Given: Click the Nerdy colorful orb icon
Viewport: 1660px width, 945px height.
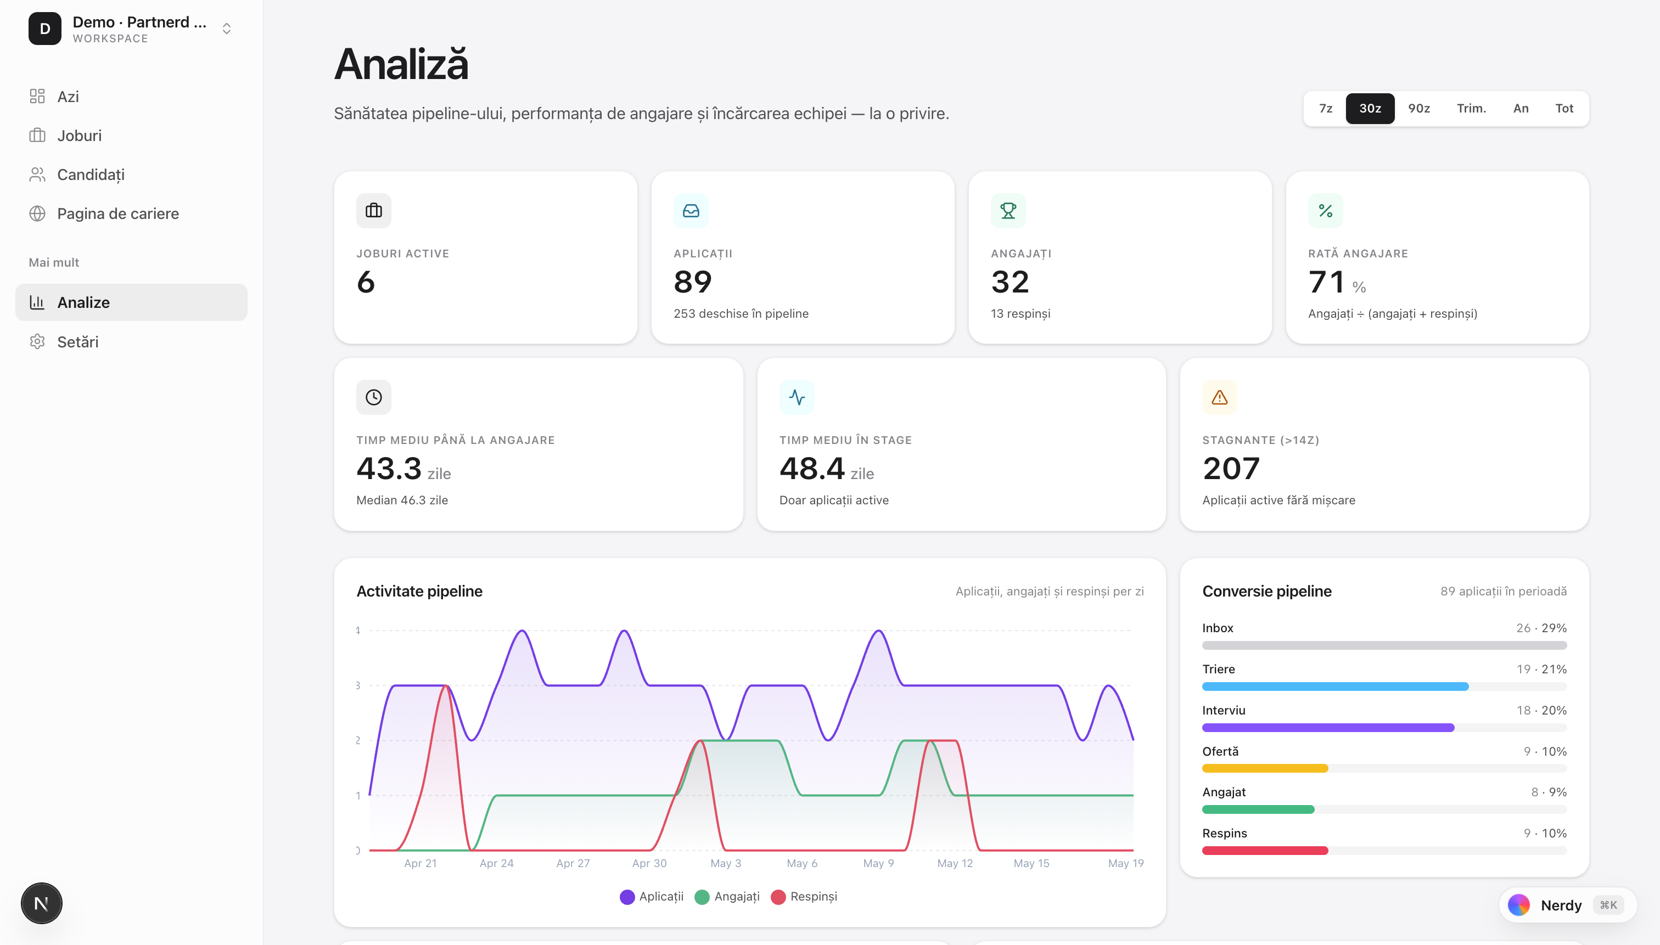Looking at the screenshot, I should (x=1519, y=905).
